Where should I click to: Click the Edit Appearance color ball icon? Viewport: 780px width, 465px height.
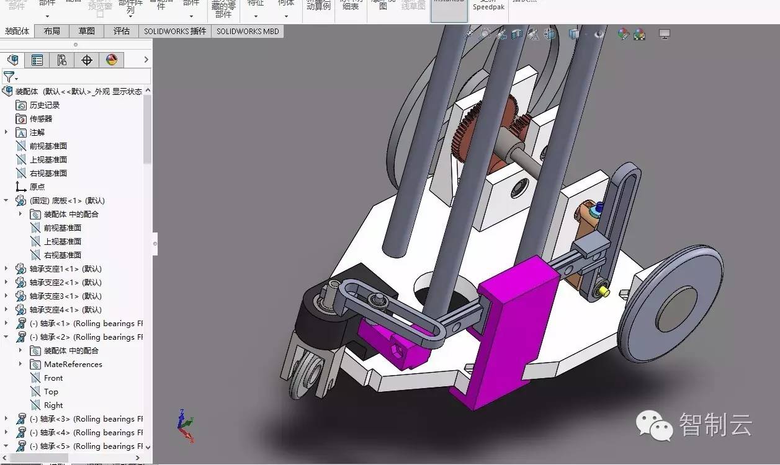[x=624, y=34]
